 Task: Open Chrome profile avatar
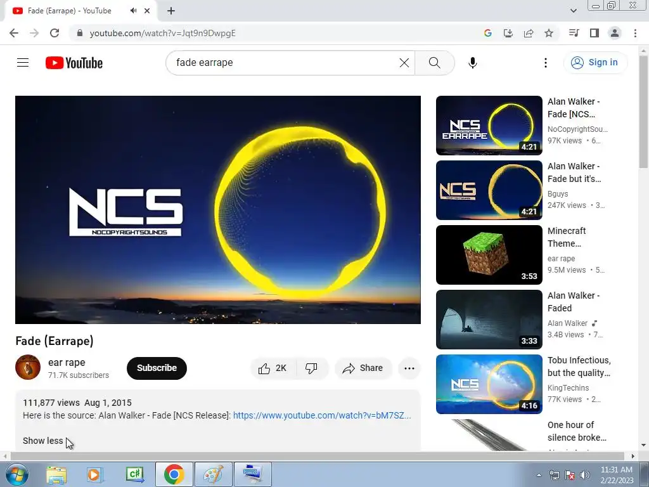pyautogui.click(x=615, y=33)
